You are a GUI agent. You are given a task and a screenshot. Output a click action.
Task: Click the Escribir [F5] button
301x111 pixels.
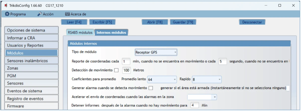tap(102, 22)
